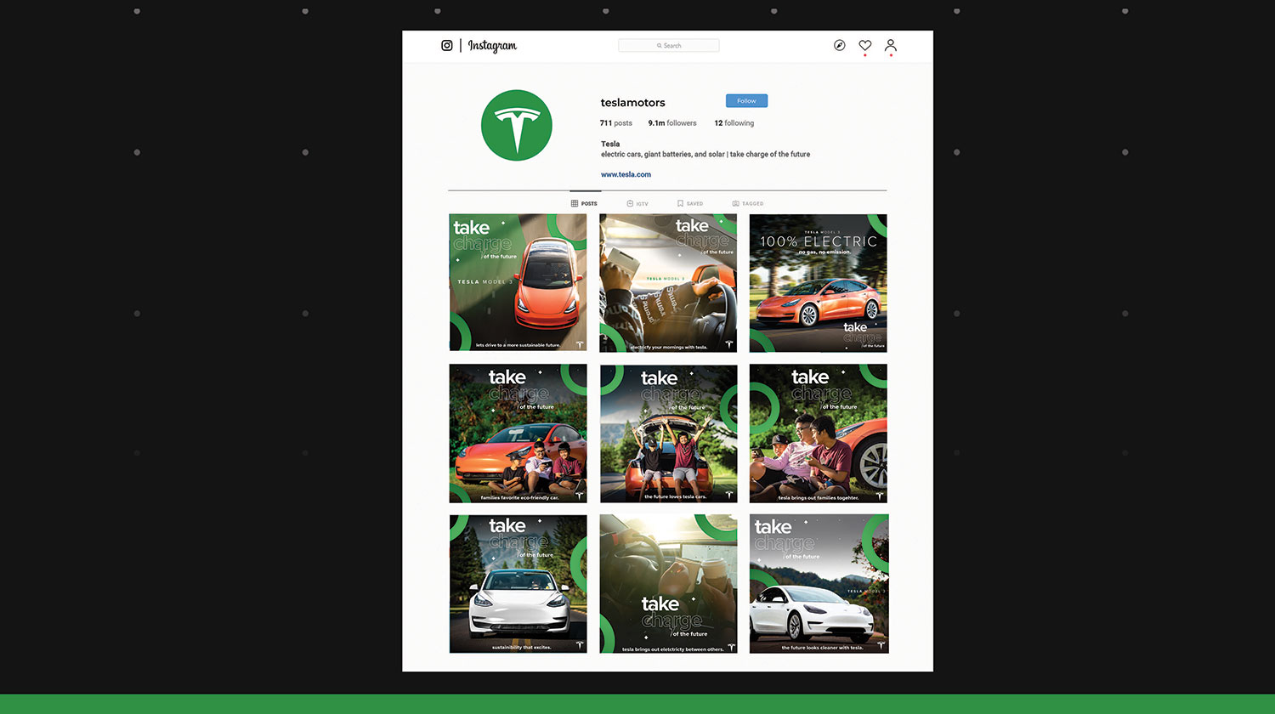Switch to the Saved tab
1275x714 pixels.
690,204
